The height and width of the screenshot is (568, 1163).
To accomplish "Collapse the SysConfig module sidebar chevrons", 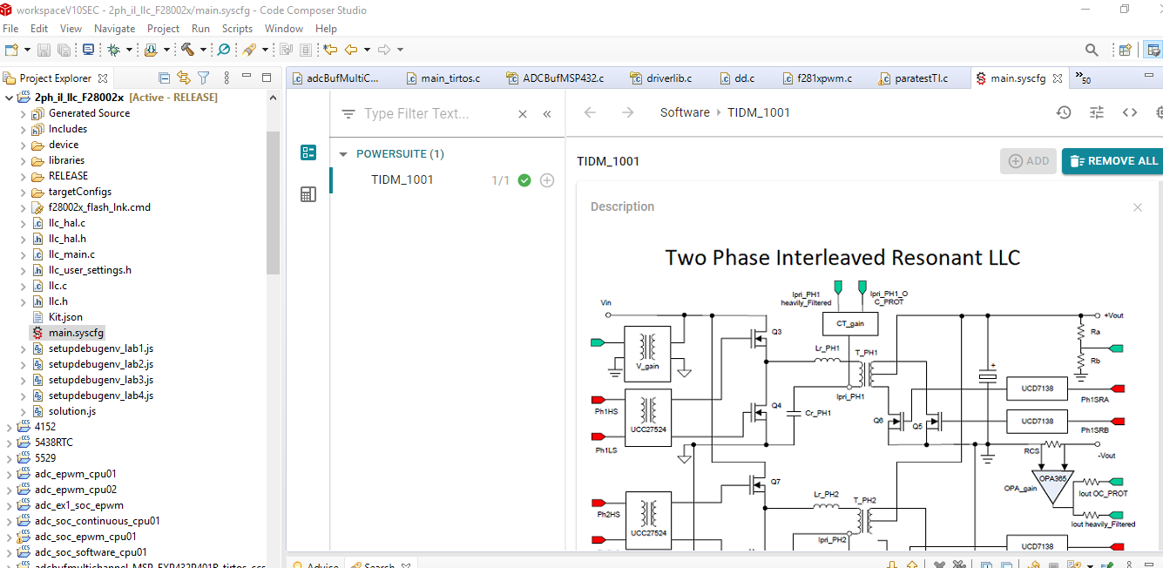I will point(547,113).
